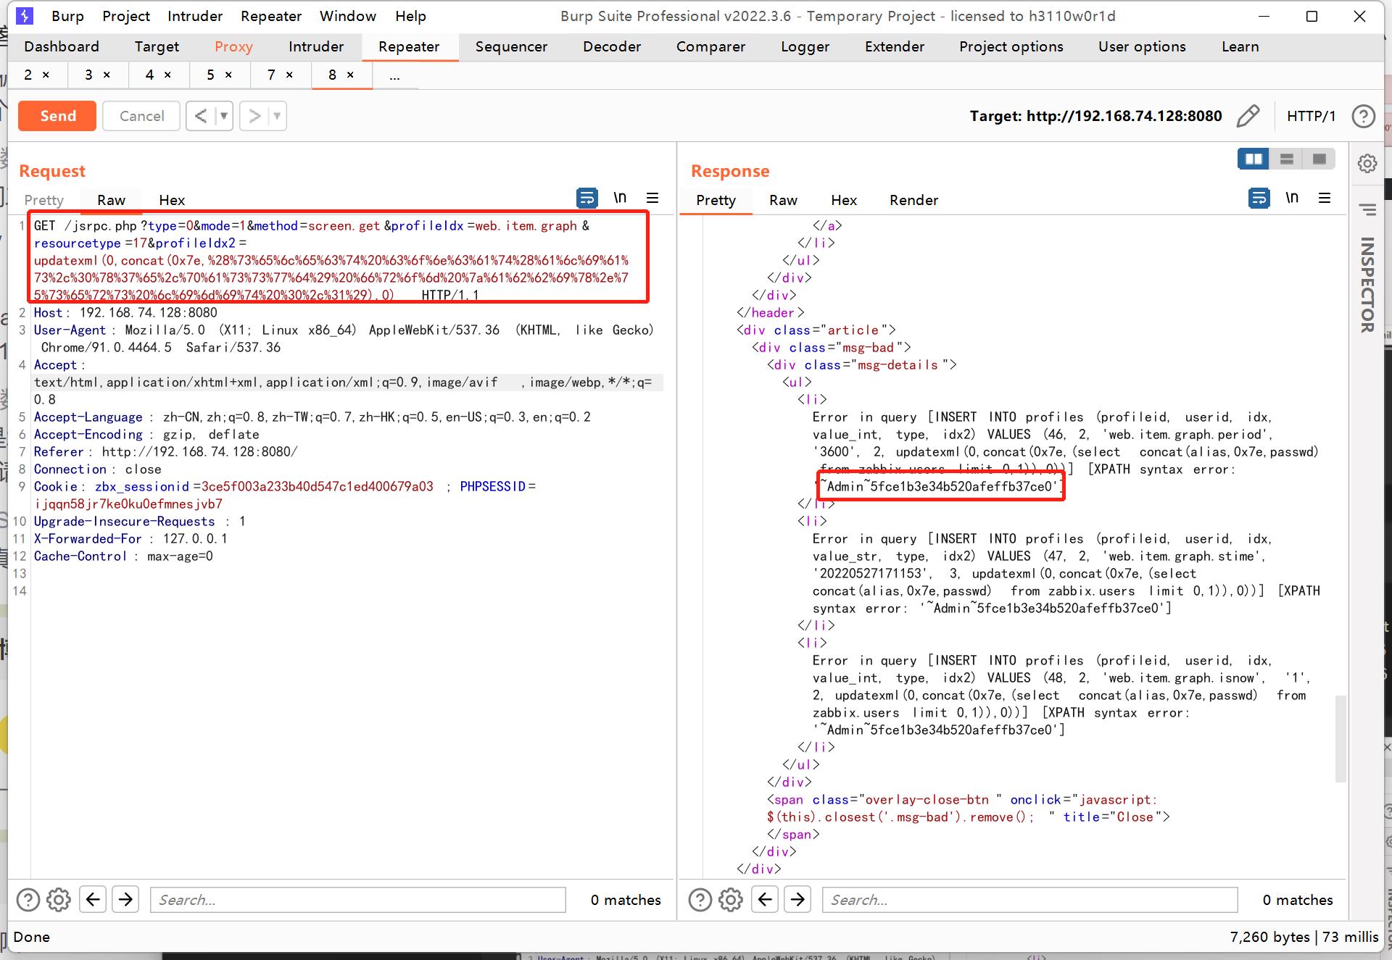Open the Burp menu
The image size is (1392, 960).
coord(67,16)
